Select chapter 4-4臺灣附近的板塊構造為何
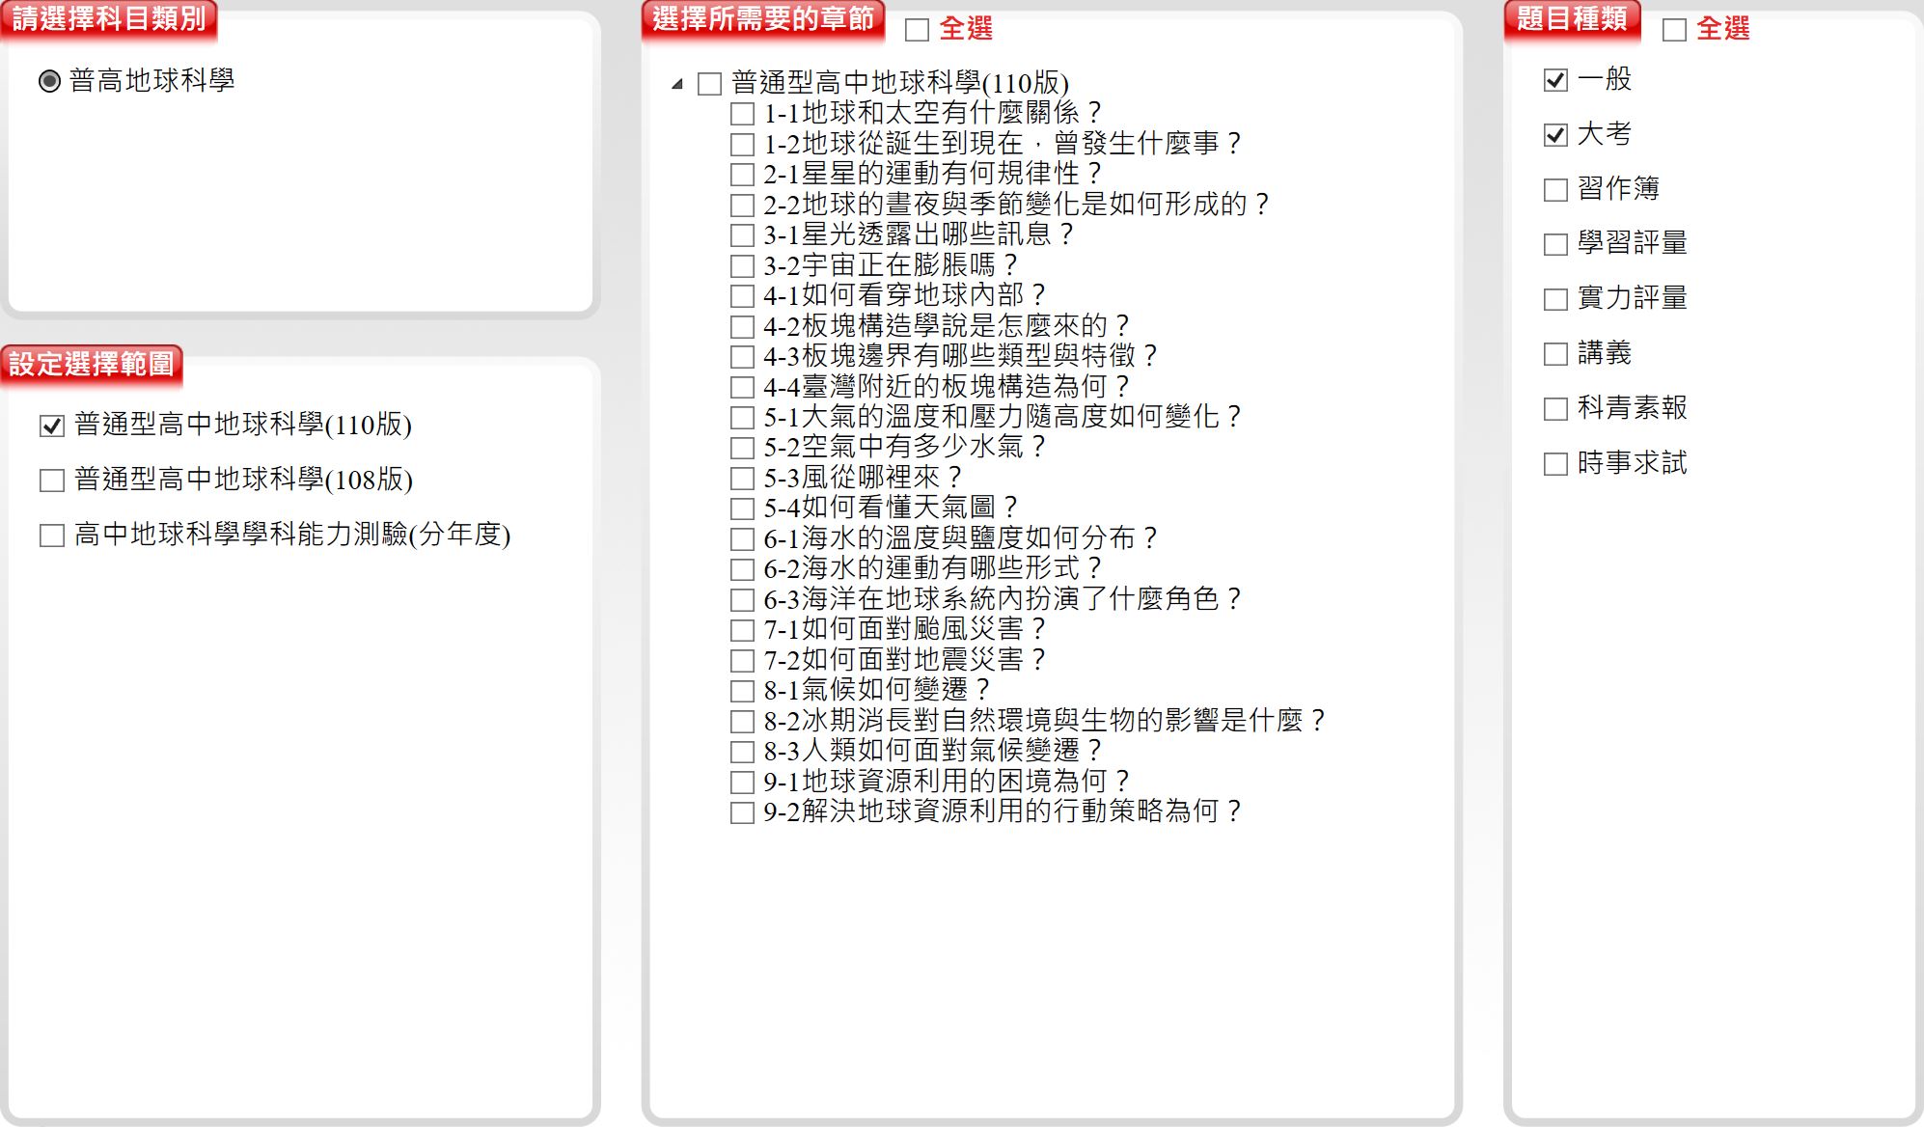This screenshot has height=1127, width=1924. click(742, 388)
